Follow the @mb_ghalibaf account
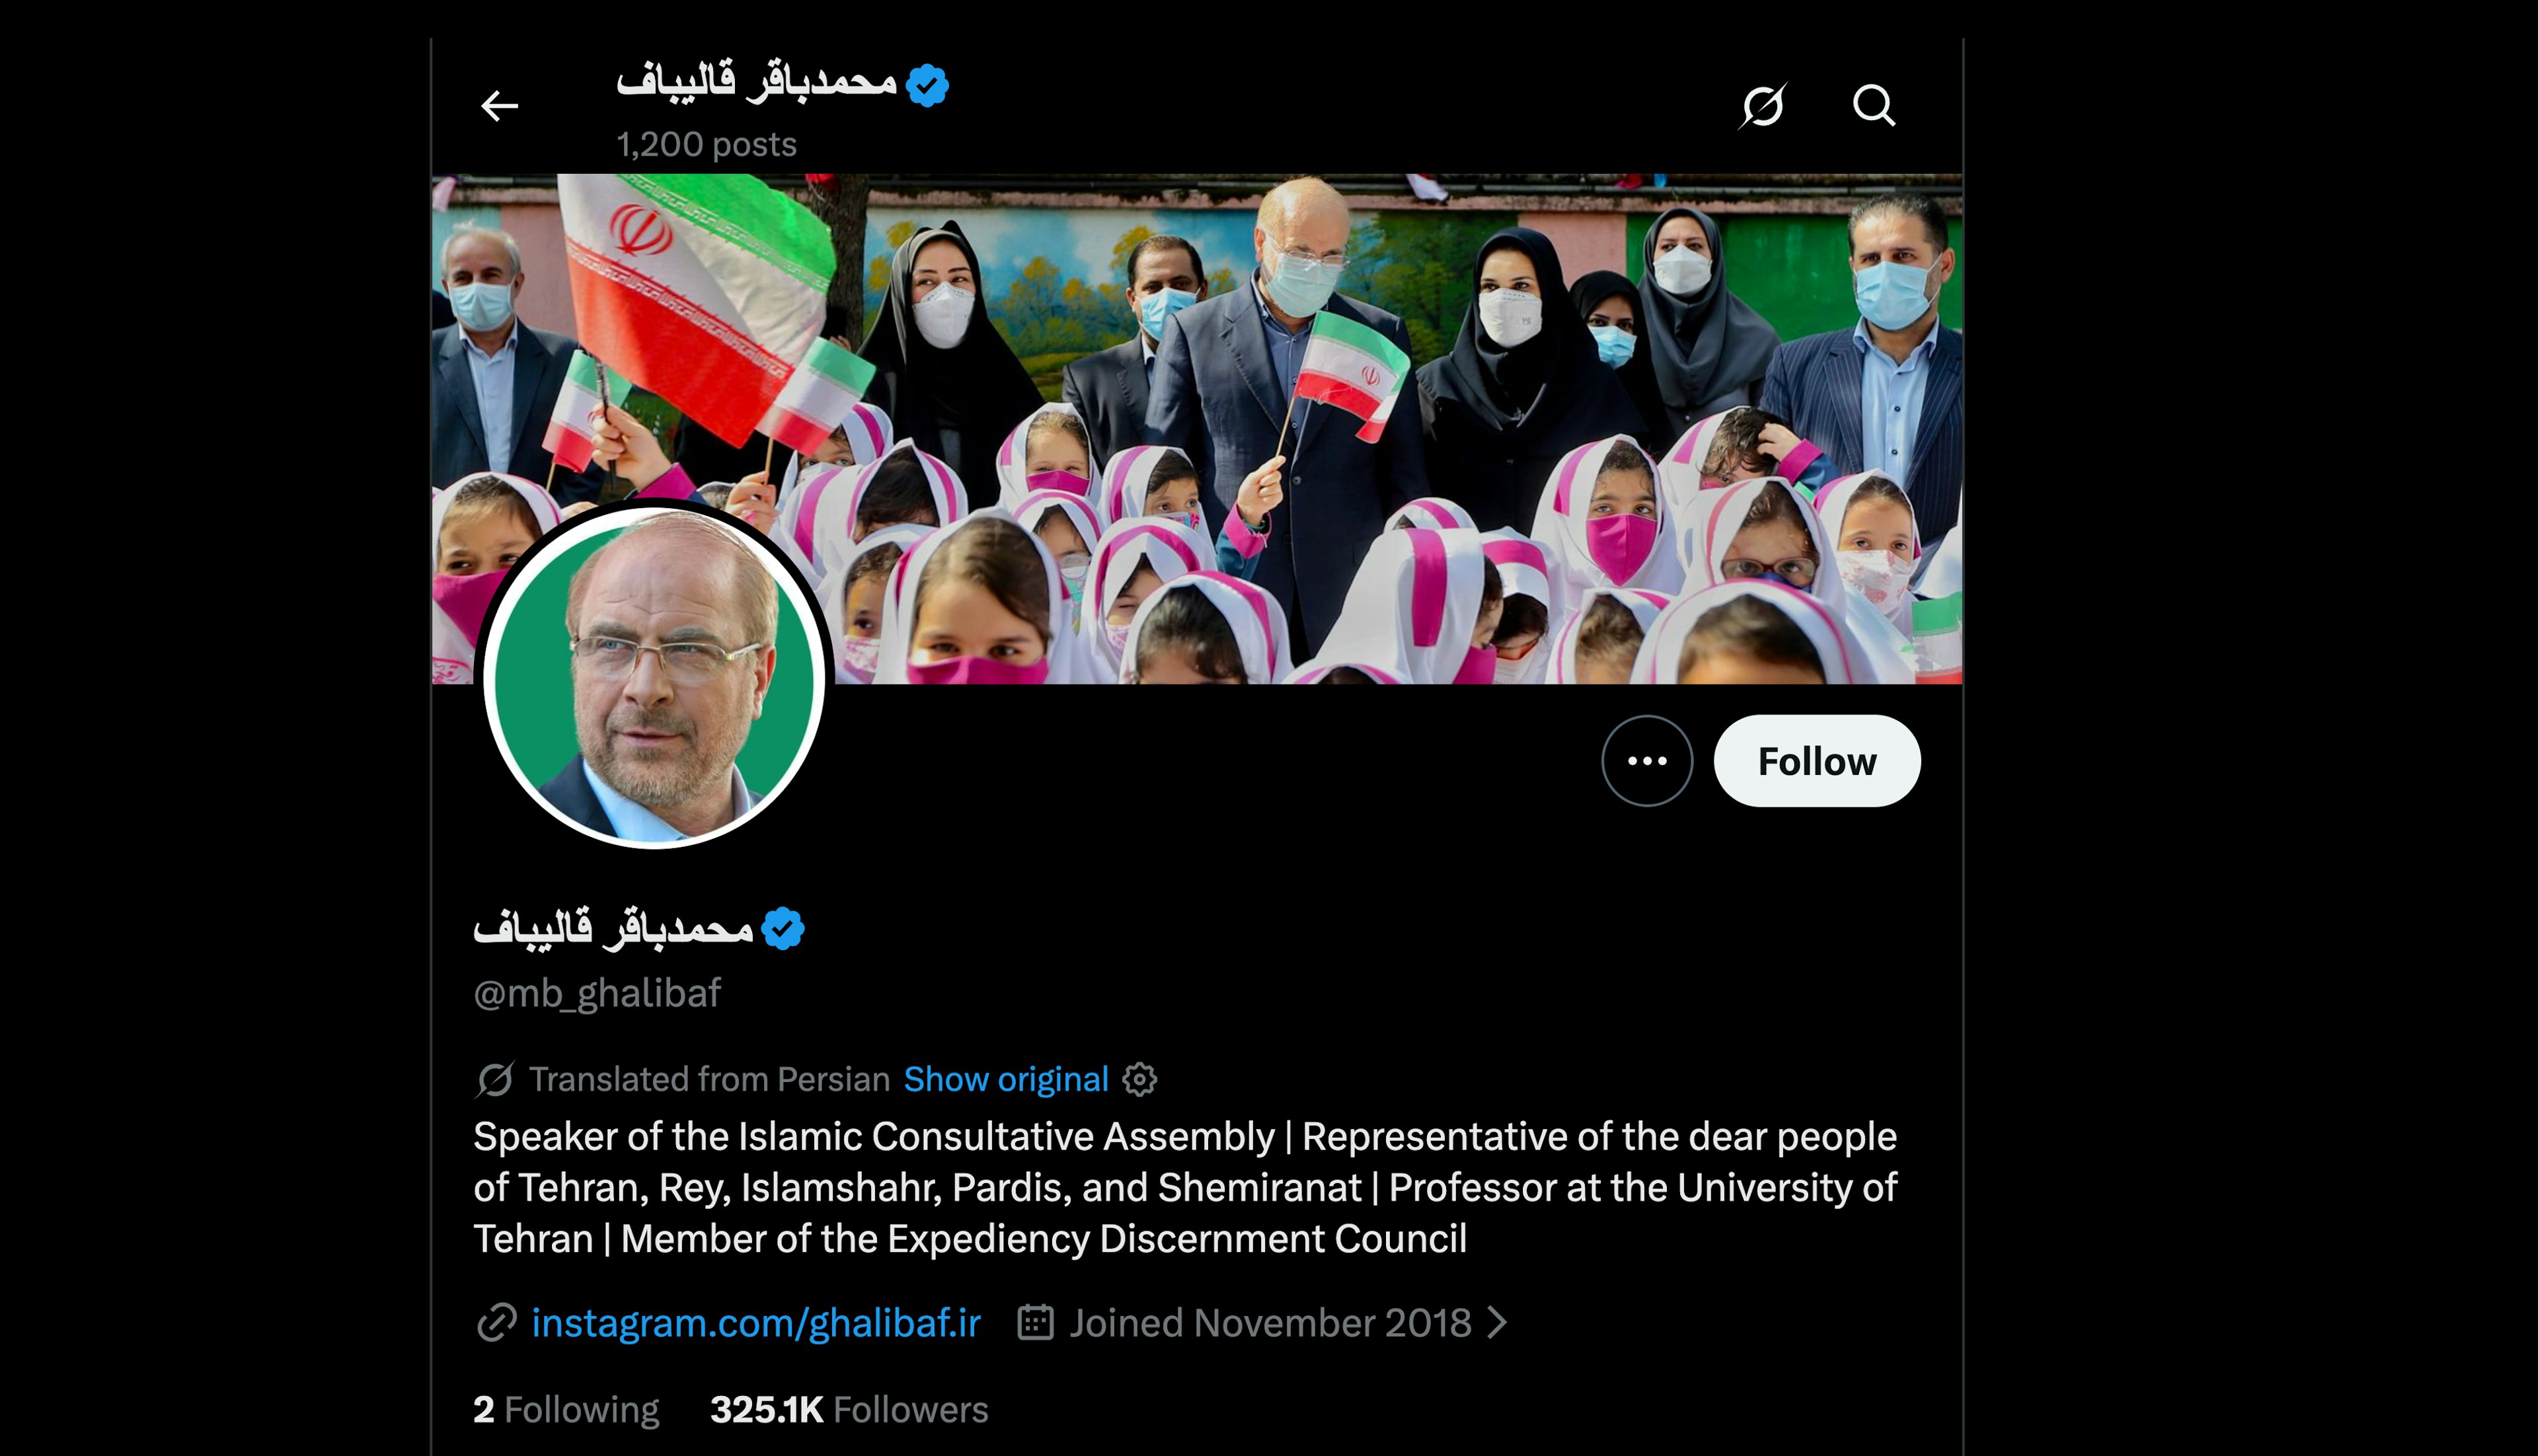This screenshot has height=1456, width=2538. pos(1817,761)
